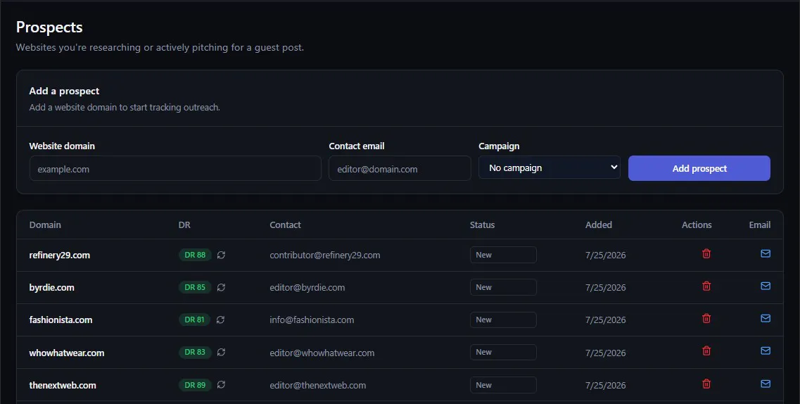Refresh DR score for byrdie.com

coord(221,287)
